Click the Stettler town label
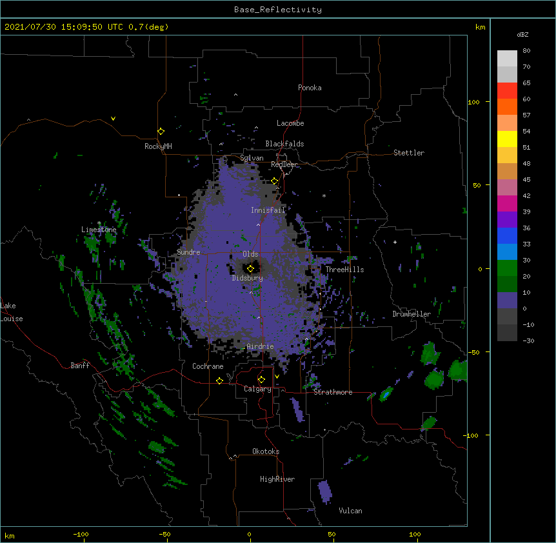The width and height of the screenshot is (556, 543). tap(408, 153)
